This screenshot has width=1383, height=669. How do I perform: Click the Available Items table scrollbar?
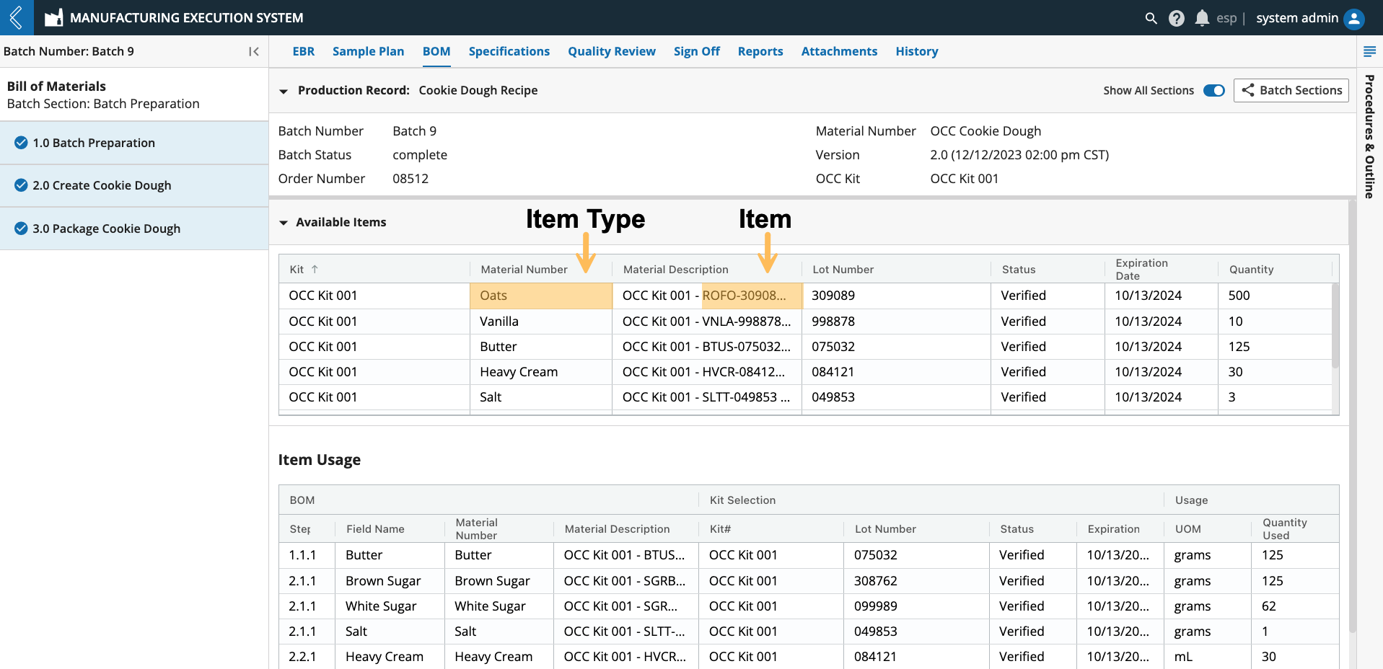[x=1335, y=326]
